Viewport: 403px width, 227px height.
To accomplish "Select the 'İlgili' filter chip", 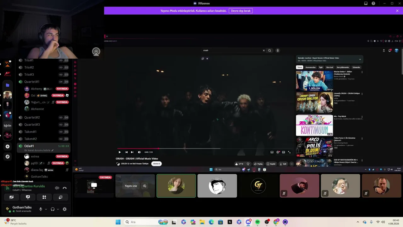I will 321,67.
